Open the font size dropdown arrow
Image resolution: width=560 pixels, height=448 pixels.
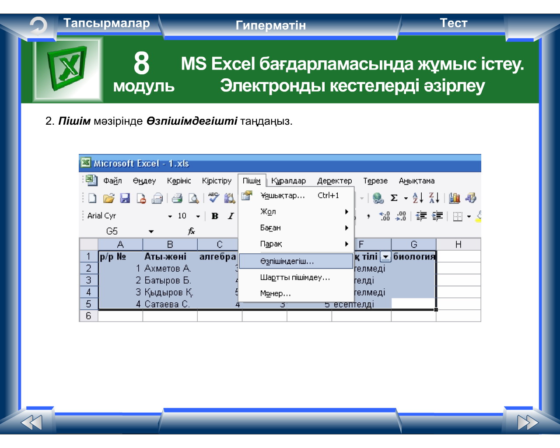(x=198, y=217)
